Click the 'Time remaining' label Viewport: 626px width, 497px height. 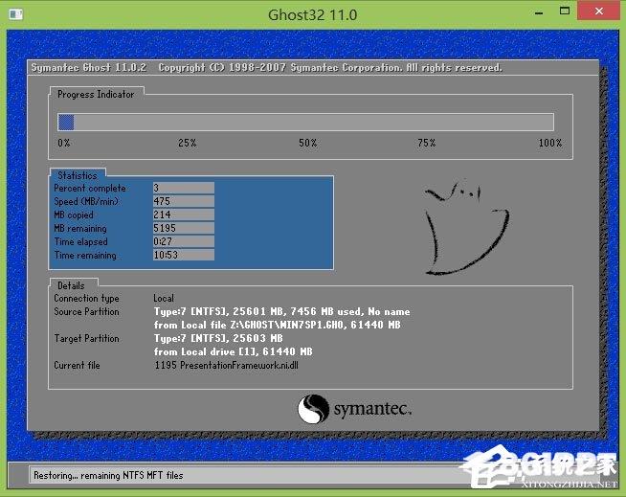point(85,256)
